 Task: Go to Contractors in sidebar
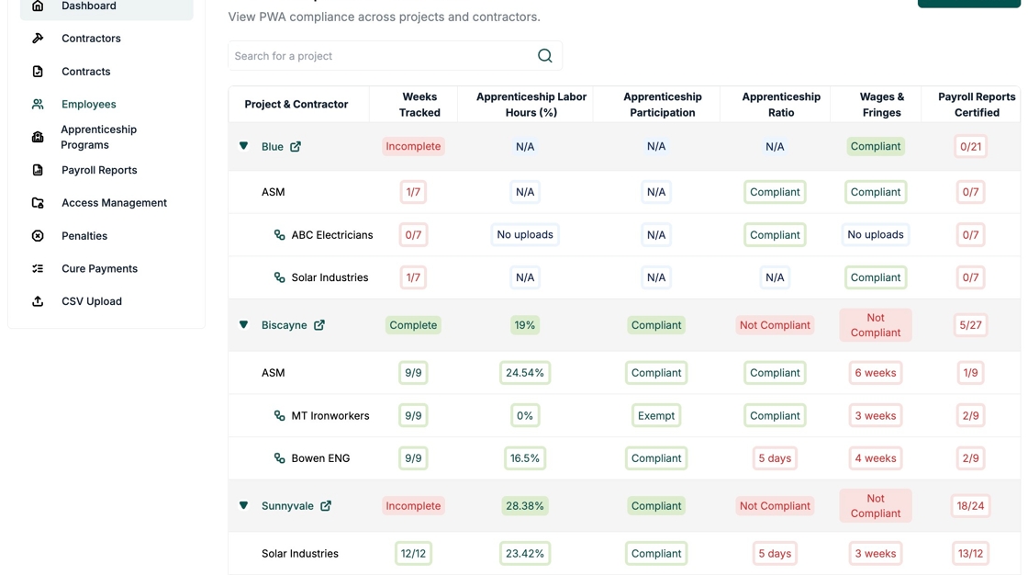coord(91,39)
